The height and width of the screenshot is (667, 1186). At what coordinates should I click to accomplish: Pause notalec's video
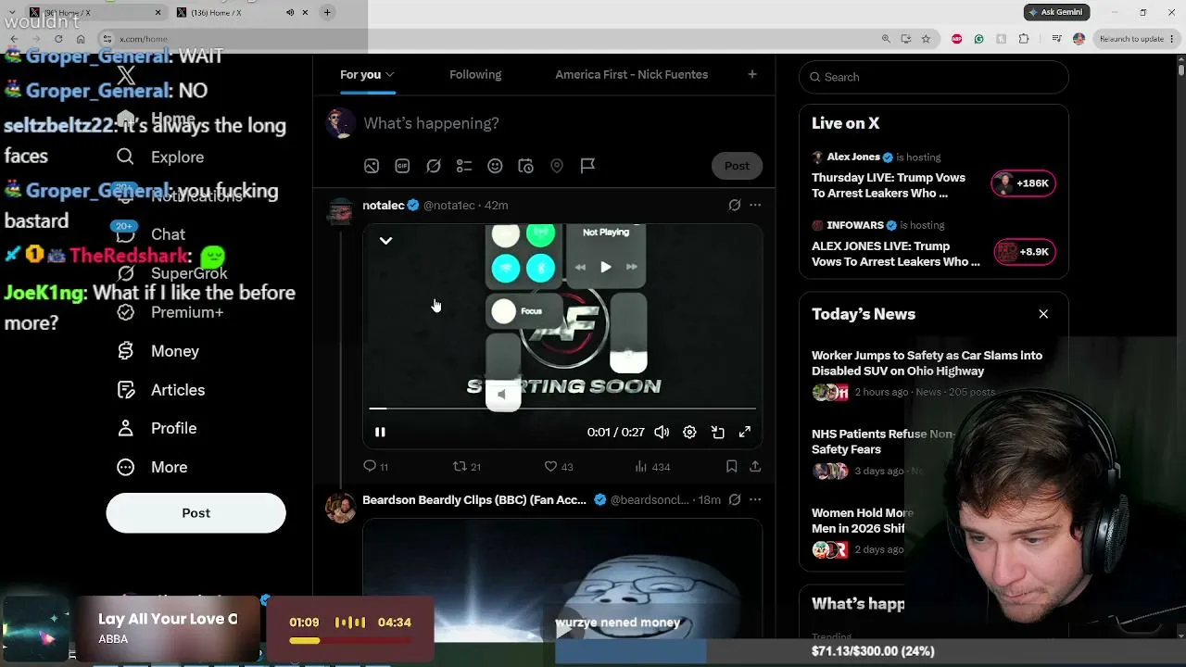point(380,432)
